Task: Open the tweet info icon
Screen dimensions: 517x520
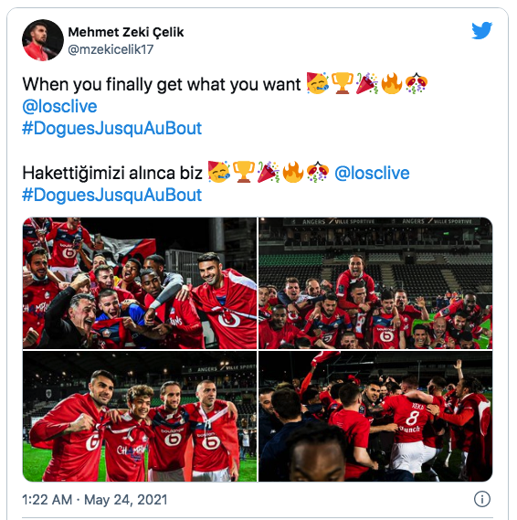Action: 481,499
